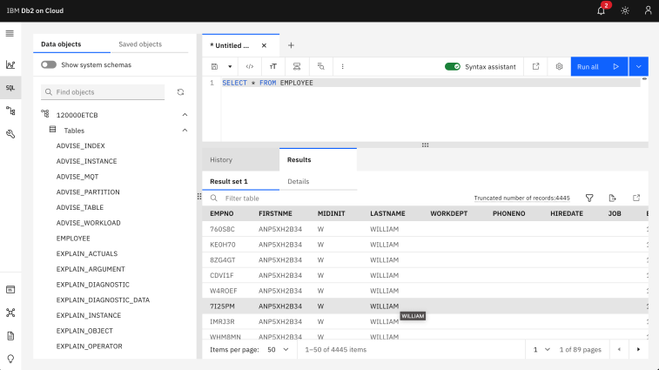Disable the Syntax assistant toggle
659x370 pixels.
tap(452, 66)
